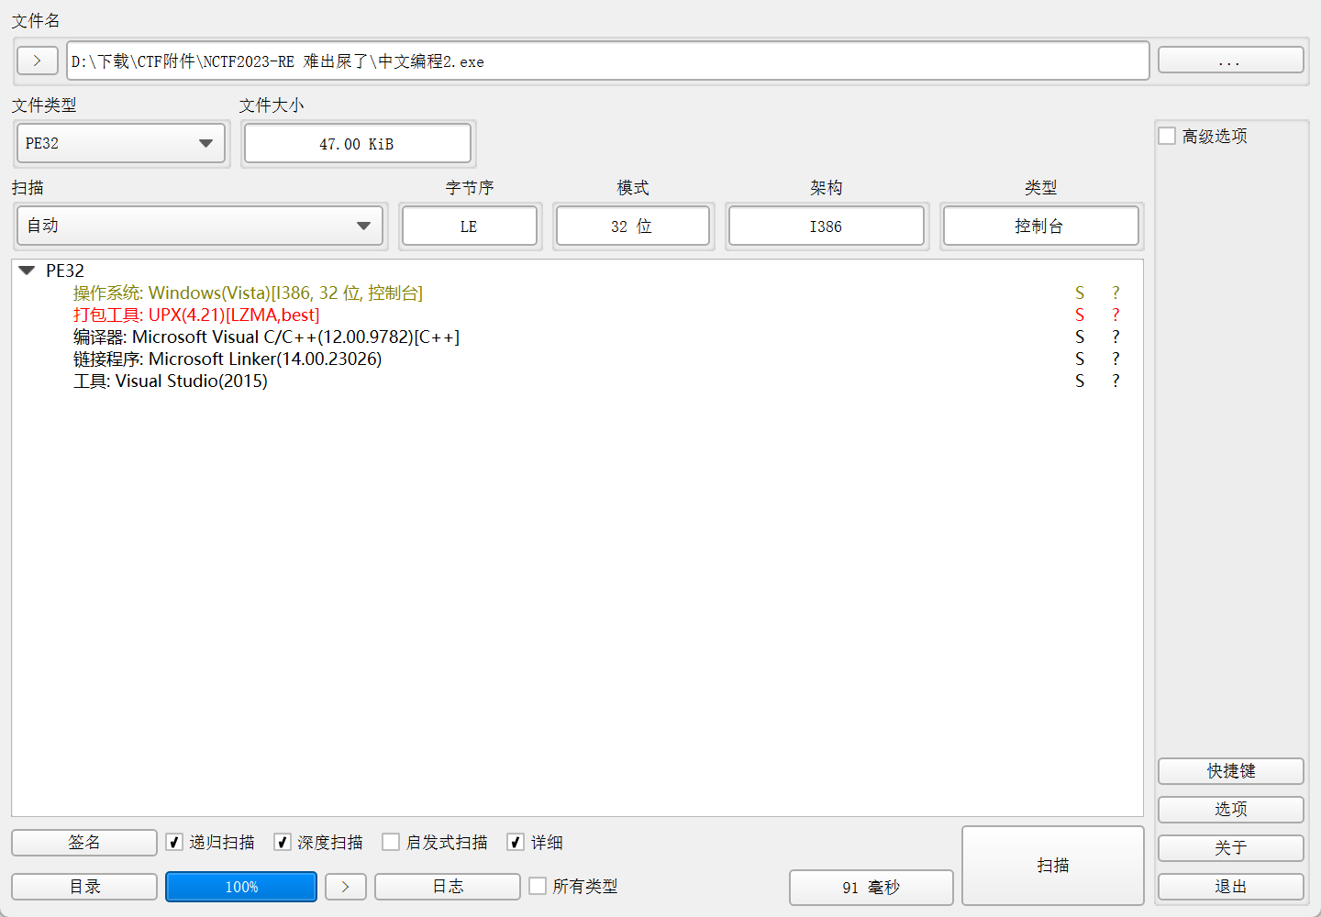Click red S on the UPX packer row
1321x917 pixels.
pyautogui.click(x=1080, y=315)
